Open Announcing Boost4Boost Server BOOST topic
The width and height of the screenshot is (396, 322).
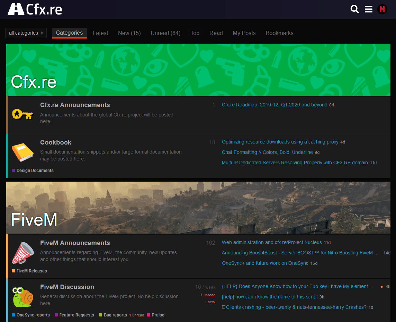coord(300,253)
